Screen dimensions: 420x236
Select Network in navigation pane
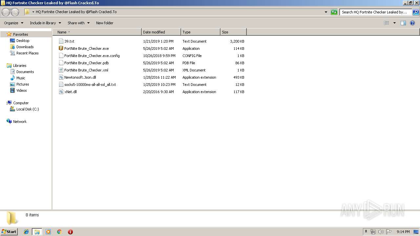click(20, 122)
